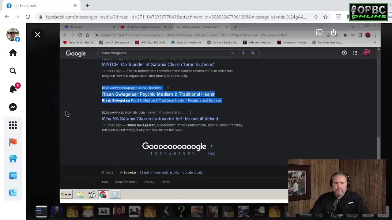Open Help link in Google footer

click(105, 182)
